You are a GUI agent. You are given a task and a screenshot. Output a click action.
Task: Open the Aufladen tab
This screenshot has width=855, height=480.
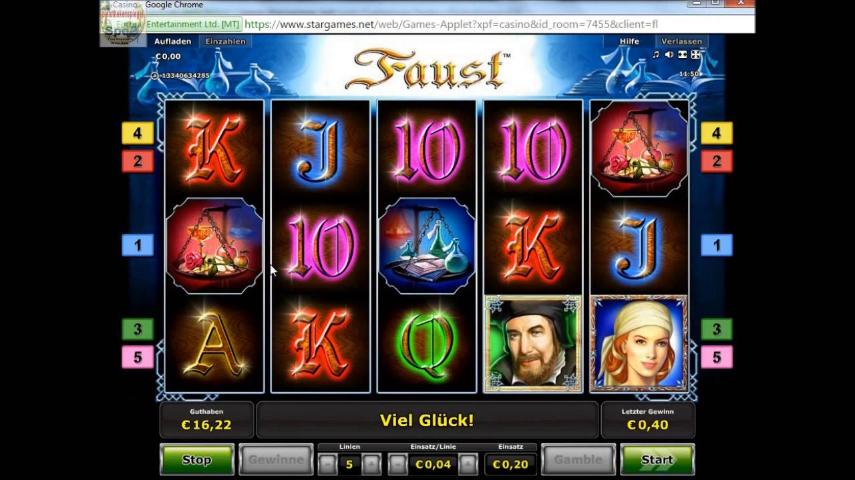(x=172, y=41)
